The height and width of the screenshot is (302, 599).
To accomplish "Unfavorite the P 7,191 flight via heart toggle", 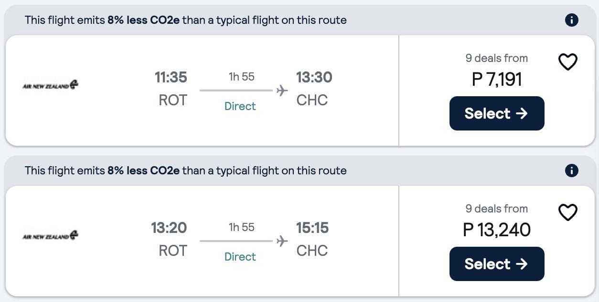I will tap(568, 61).
